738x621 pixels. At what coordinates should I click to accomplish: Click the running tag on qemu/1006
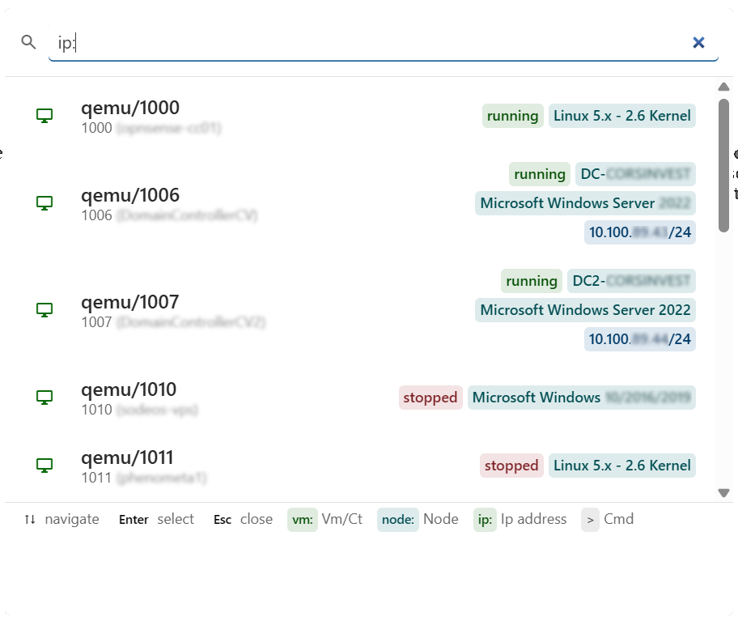(540, 174)
